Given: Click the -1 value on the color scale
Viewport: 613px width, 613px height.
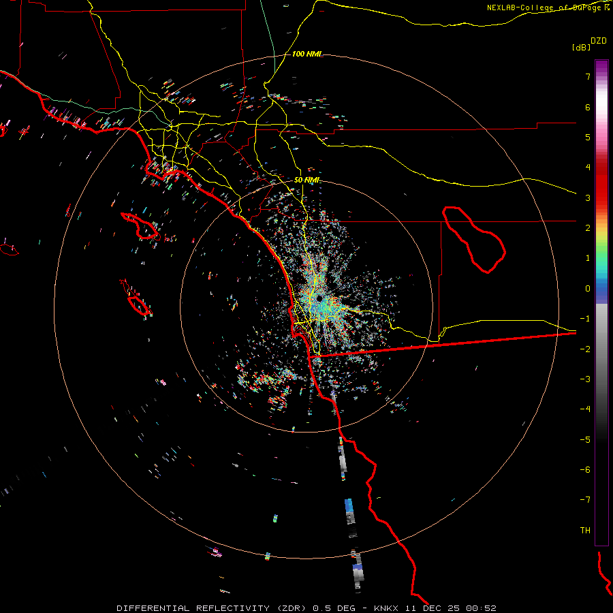Looking at the screenshot, I should click(x=585, y=319).
